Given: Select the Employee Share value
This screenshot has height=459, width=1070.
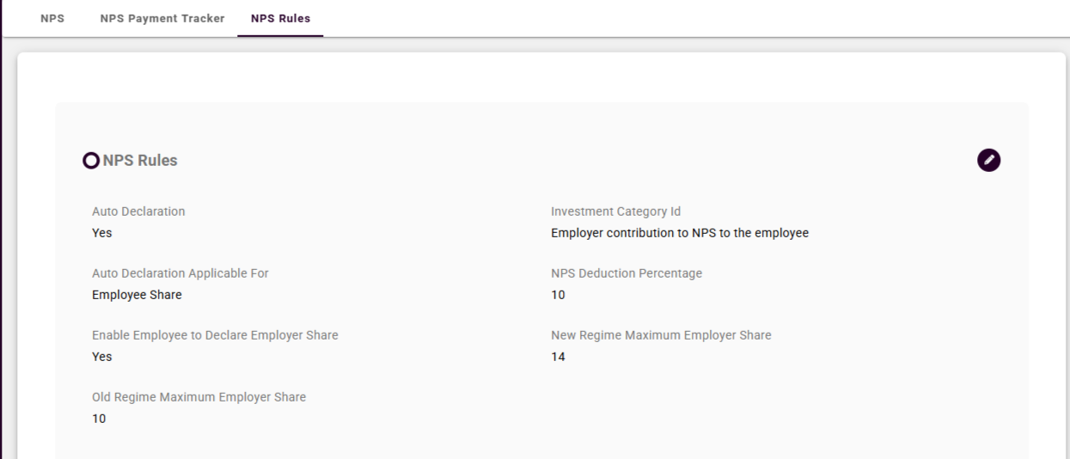Looking at the screenshot, I should coord(137,295).
